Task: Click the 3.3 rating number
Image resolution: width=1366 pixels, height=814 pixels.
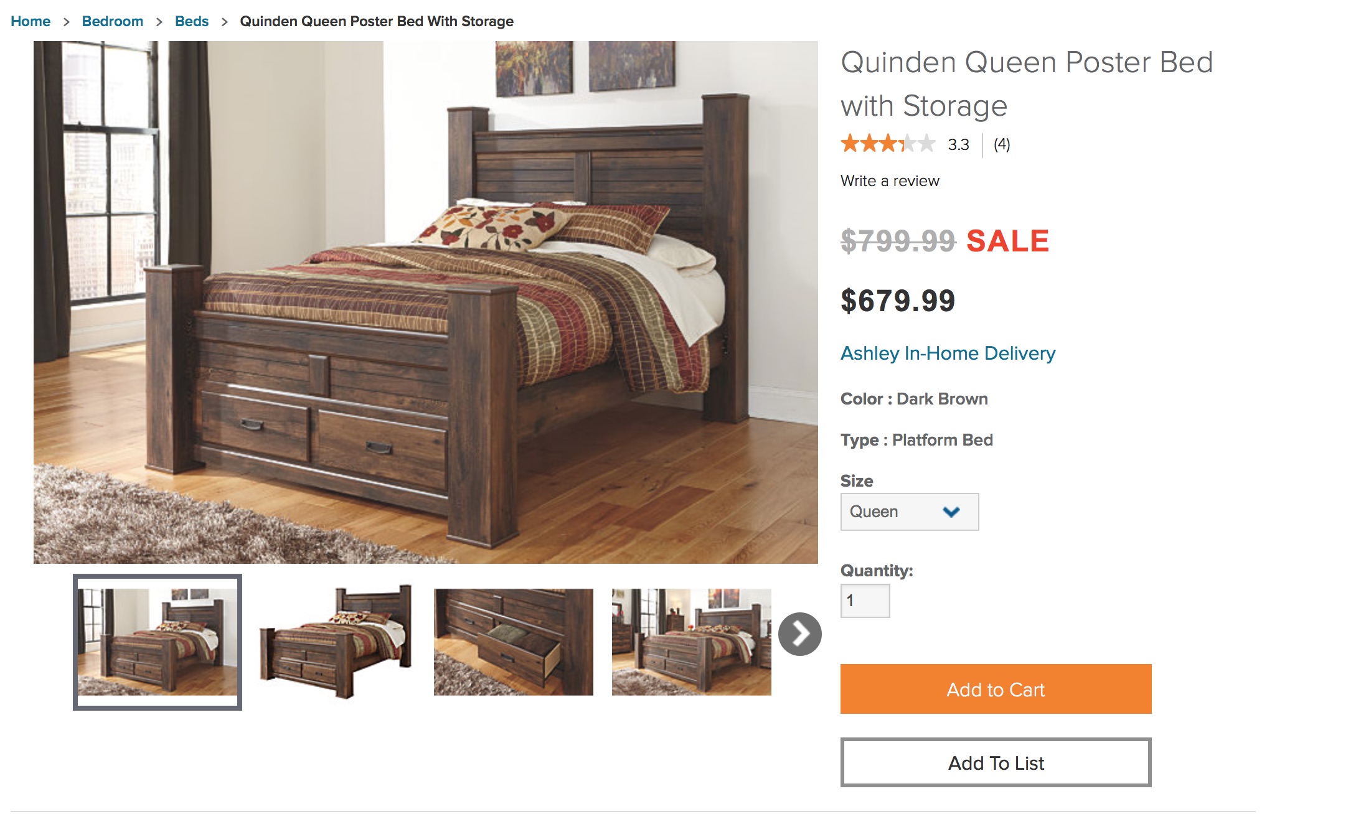Action: 959,144
